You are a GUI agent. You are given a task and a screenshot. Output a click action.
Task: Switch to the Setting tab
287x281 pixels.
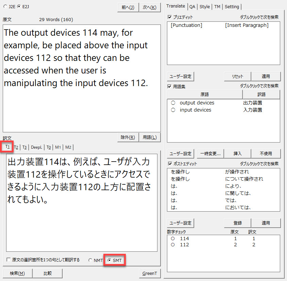[232, 6]
